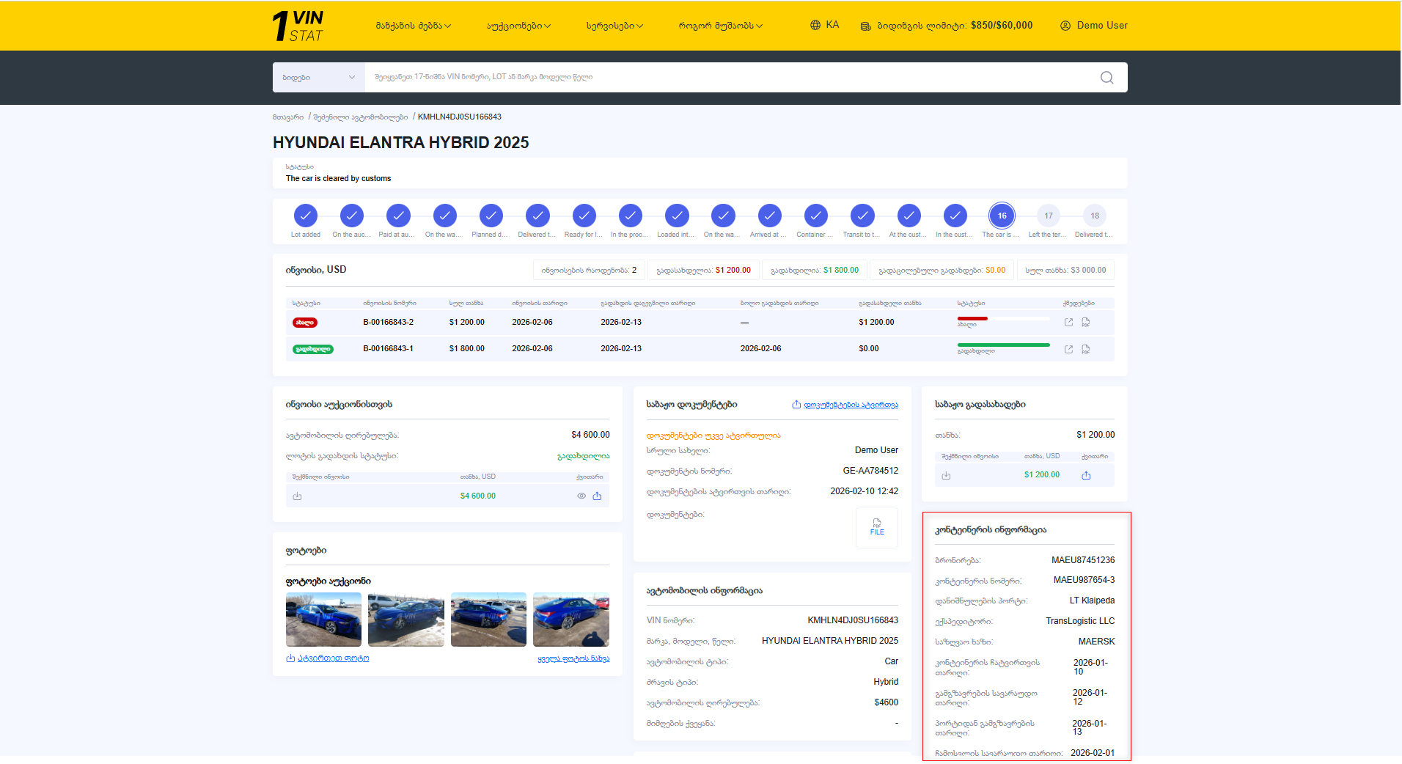The width and height of the screenshot is (1402, 764).
Task: Select status step 17 'Left the ter...'
Action: pos(1048,216)
